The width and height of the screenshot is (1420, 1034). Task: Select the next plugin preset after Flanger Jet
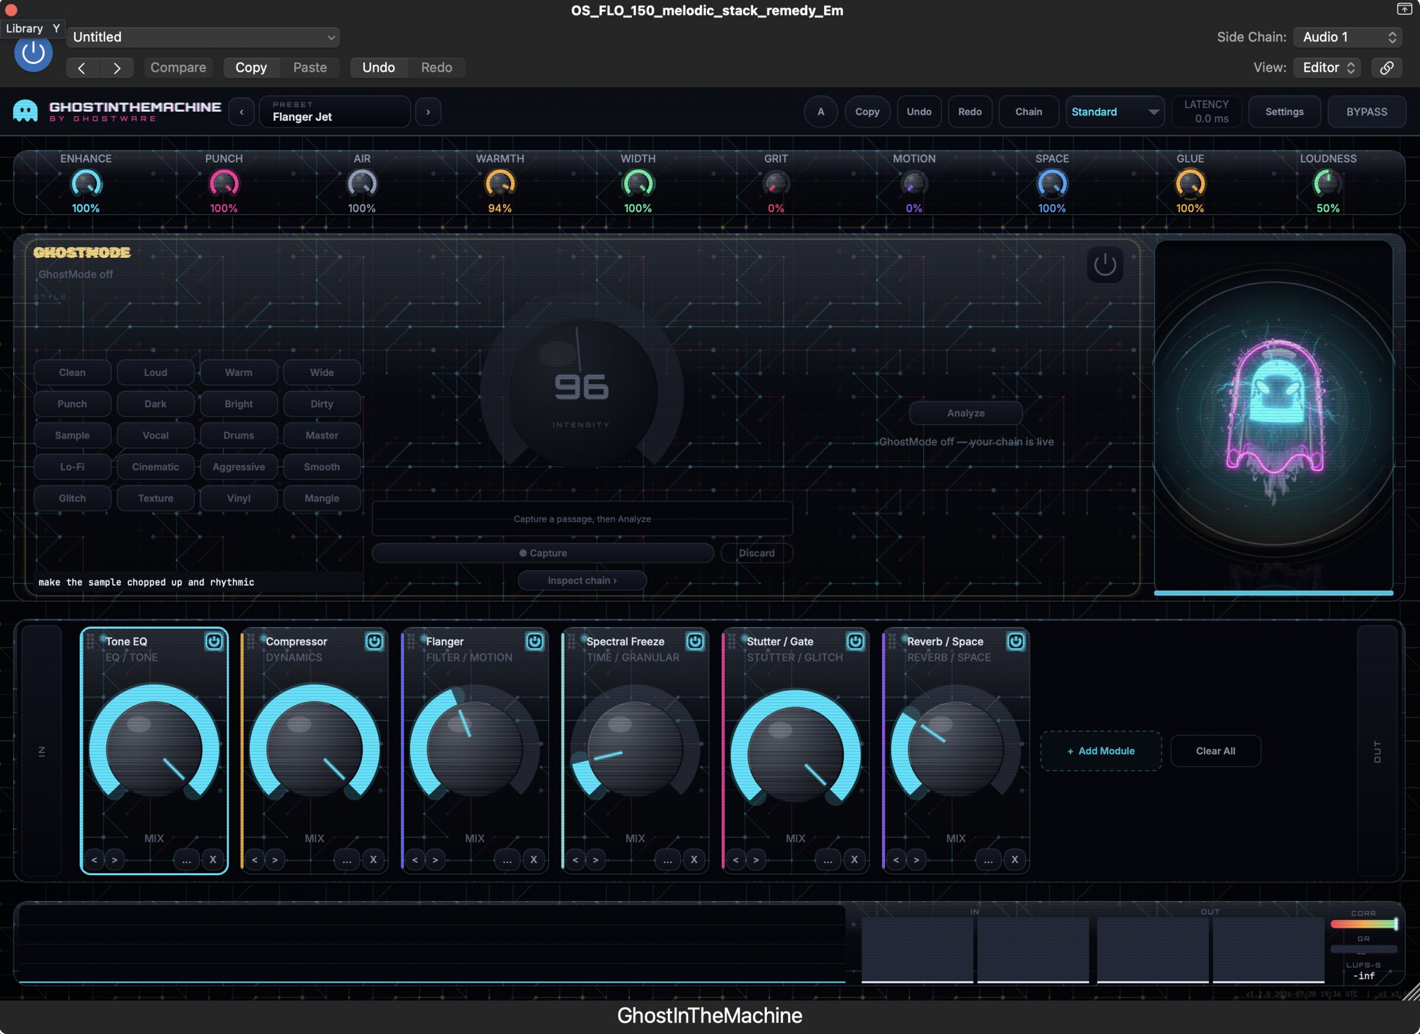click(x=428, y=112)
